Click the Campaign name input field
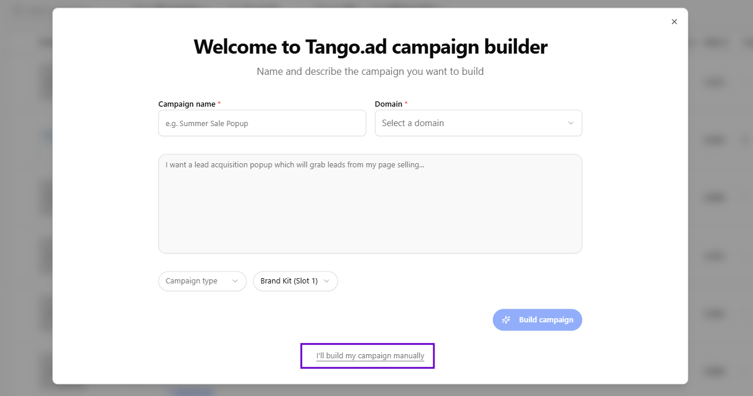The image size is (753, 396). (x=262, y=123)
